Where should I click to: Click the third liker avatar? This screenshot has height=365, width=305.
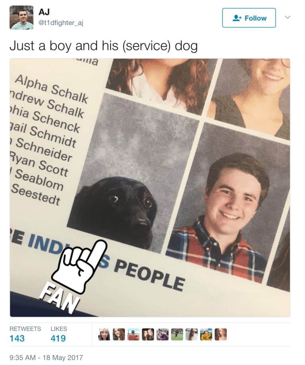(x=133, y=334)
